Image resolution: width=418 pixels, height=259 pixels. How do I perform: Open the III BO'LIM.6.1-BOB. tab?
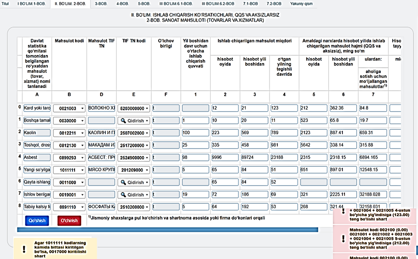point(176,4)
